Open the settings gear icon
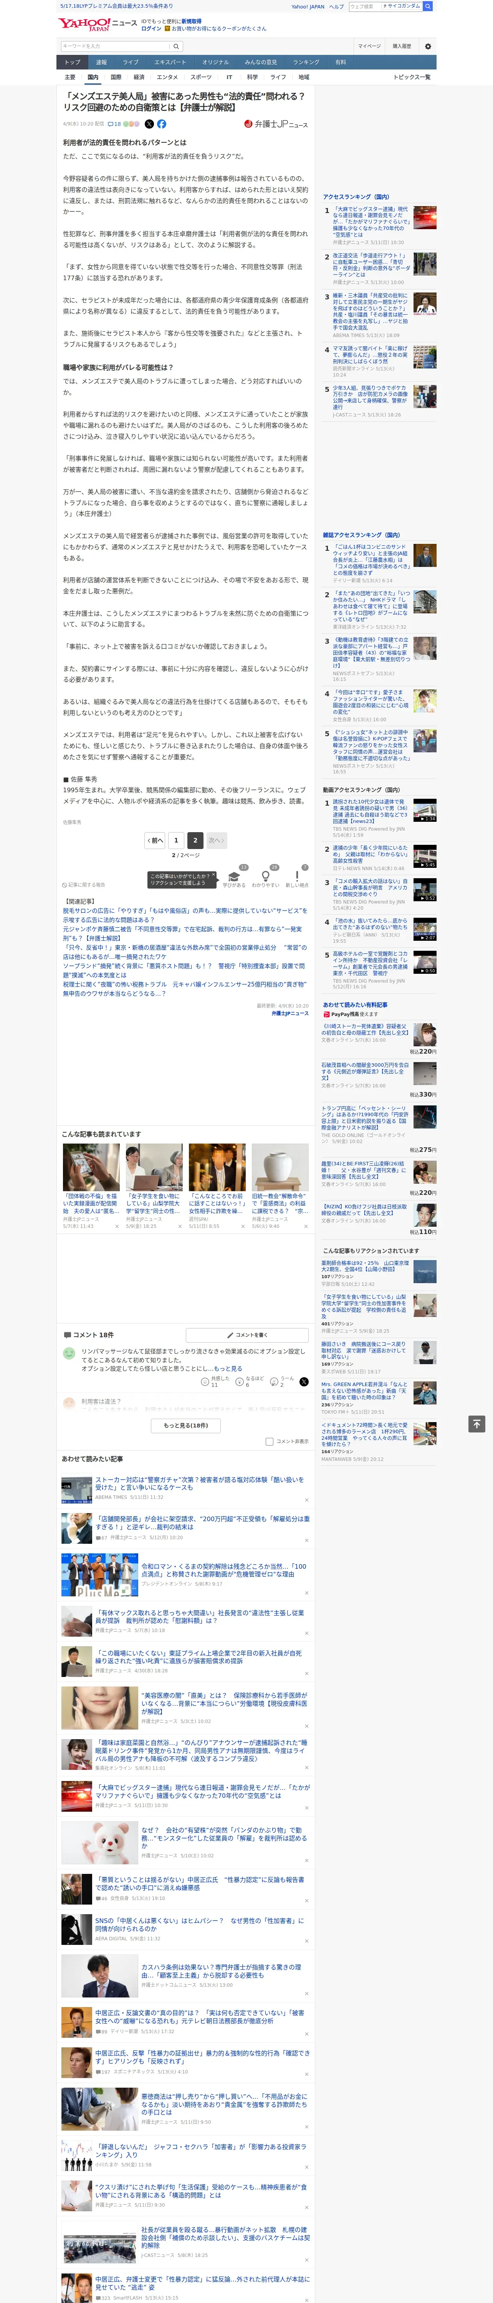Screen dimensions: 493x2303 (428, 46)
